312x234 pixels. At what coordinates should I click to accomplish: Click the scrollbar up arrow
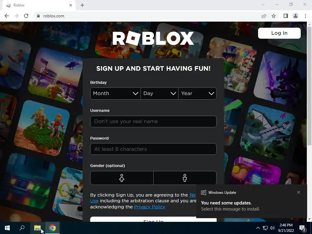point(309,24)
